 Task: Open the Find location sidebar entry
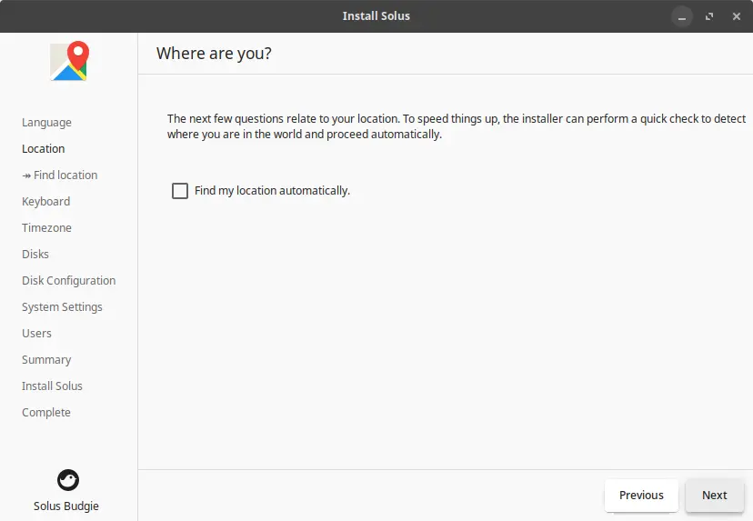tap(60, 175)
